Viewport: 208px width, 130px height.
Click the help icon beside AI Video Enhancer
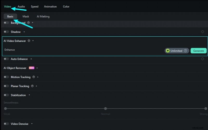29,41
